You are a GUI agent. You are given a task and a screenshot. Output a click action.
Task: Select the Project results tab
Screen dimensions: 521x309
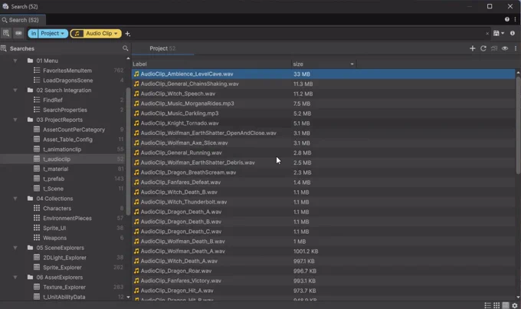coord(162,48)
